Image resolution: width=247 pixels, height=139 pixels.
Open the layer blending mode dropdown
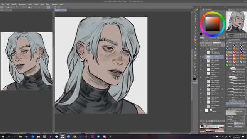tap(208, 43)
